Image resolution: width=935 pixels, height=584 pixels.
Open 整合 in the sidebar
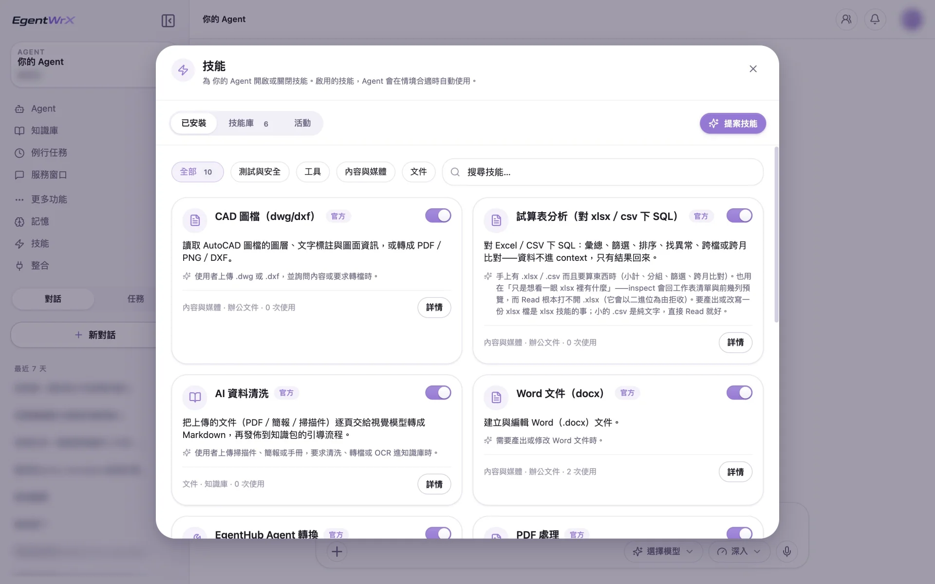(x=32, y=266)
